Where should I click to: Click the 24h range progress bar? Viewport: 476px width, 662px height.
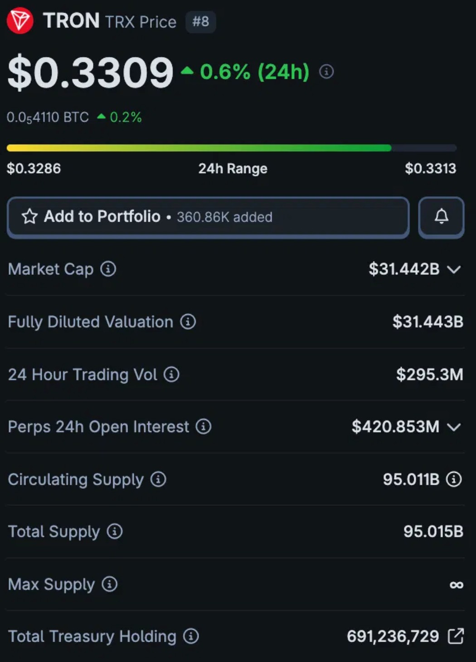[x=232, y=148]
